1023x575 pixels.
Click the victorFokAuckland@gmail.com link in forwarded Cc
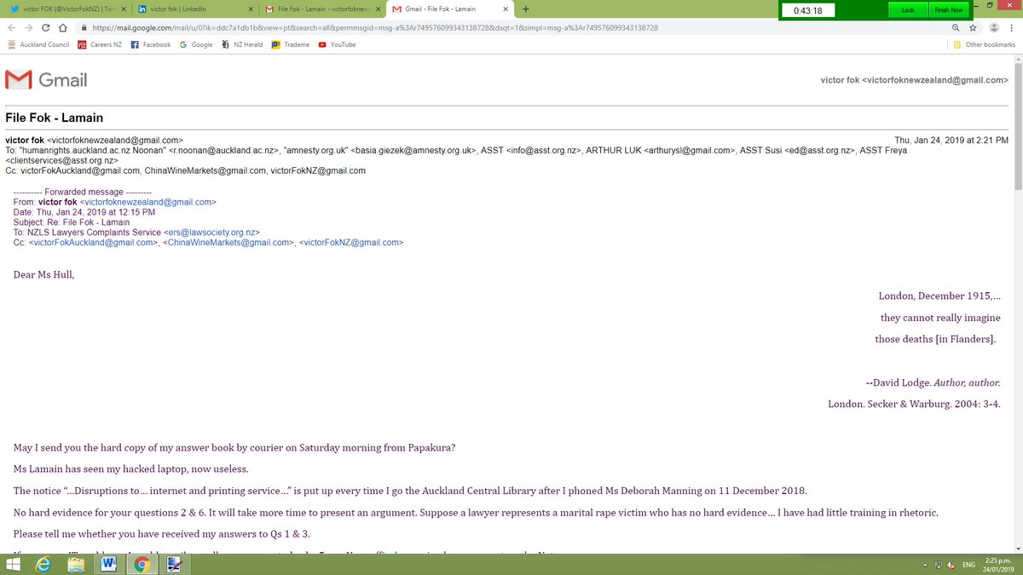pos(94,242)
